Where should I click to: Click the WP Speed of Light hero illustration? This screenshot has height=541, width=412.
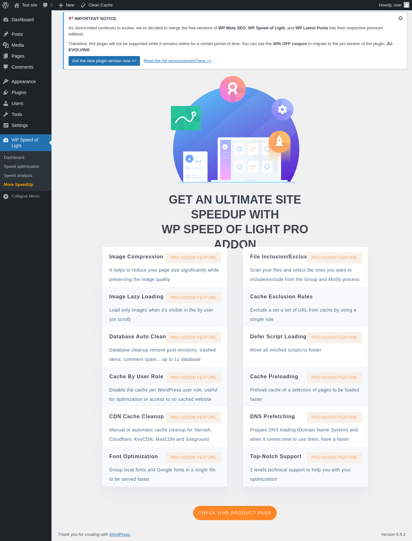click(x=235, y=130)
